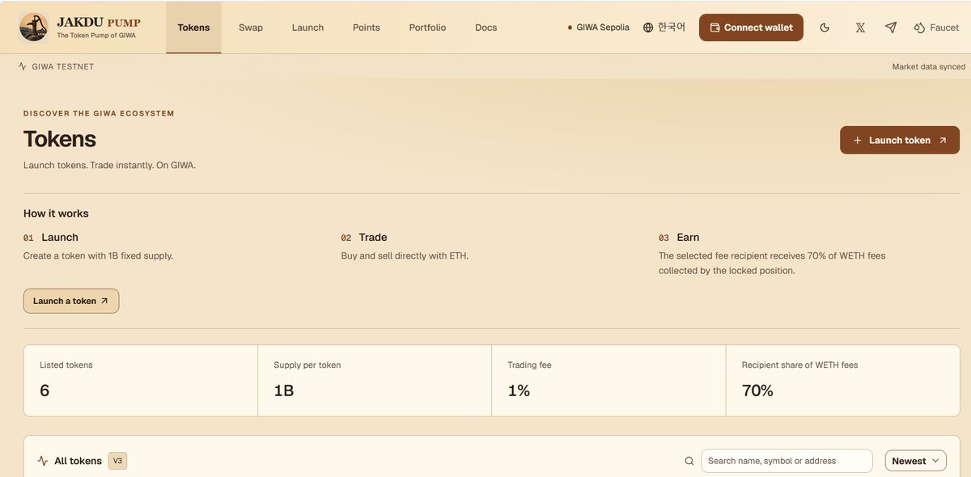Image resolution: width=971 pixels, height=477 pixels.
Task: Go to the Points tab
Action: click(367, 27)
